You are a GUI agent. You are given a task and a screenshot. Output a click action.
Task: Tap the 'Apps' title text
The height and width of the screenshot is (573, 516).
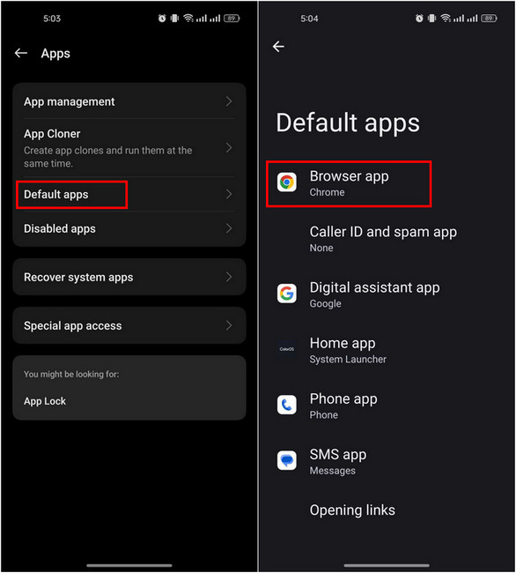coord(55,54)
